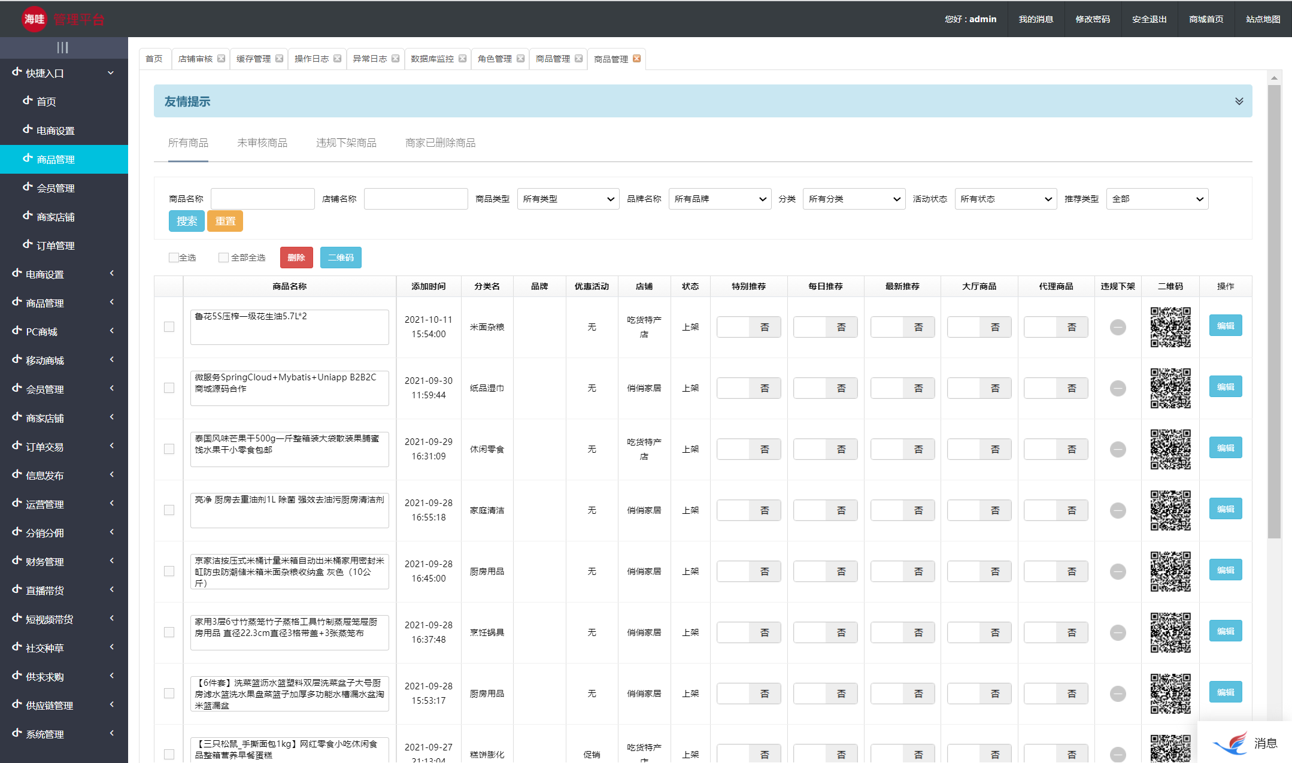This screenshot has height=763, width=1292.
Task: Open the 活动状态 dropdown
Action: (1006, 199)
